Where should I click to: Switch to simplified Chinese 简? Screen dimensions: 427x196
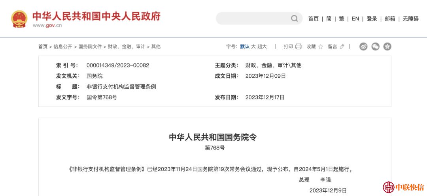click(x=329, y=19)
